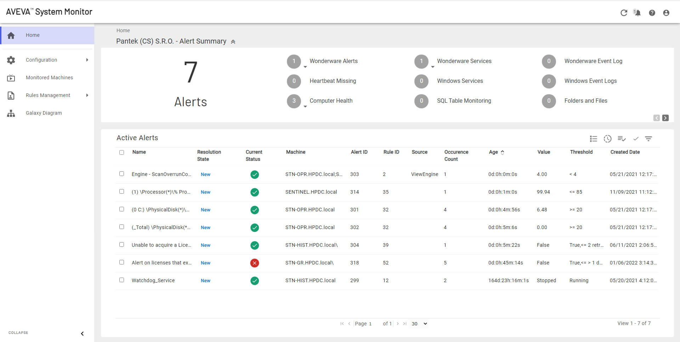Click the Computer Health count badge
Image resolution: width=680 pixels, height=342 pixels.
point(294,101)
